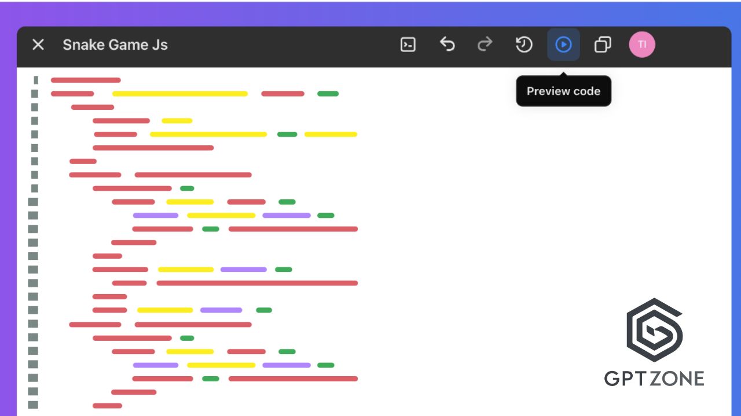The image size is (741, 416).
Task: Click the last visible line's gutter marker
Action: pyautogui.click(x=33, y=405)
